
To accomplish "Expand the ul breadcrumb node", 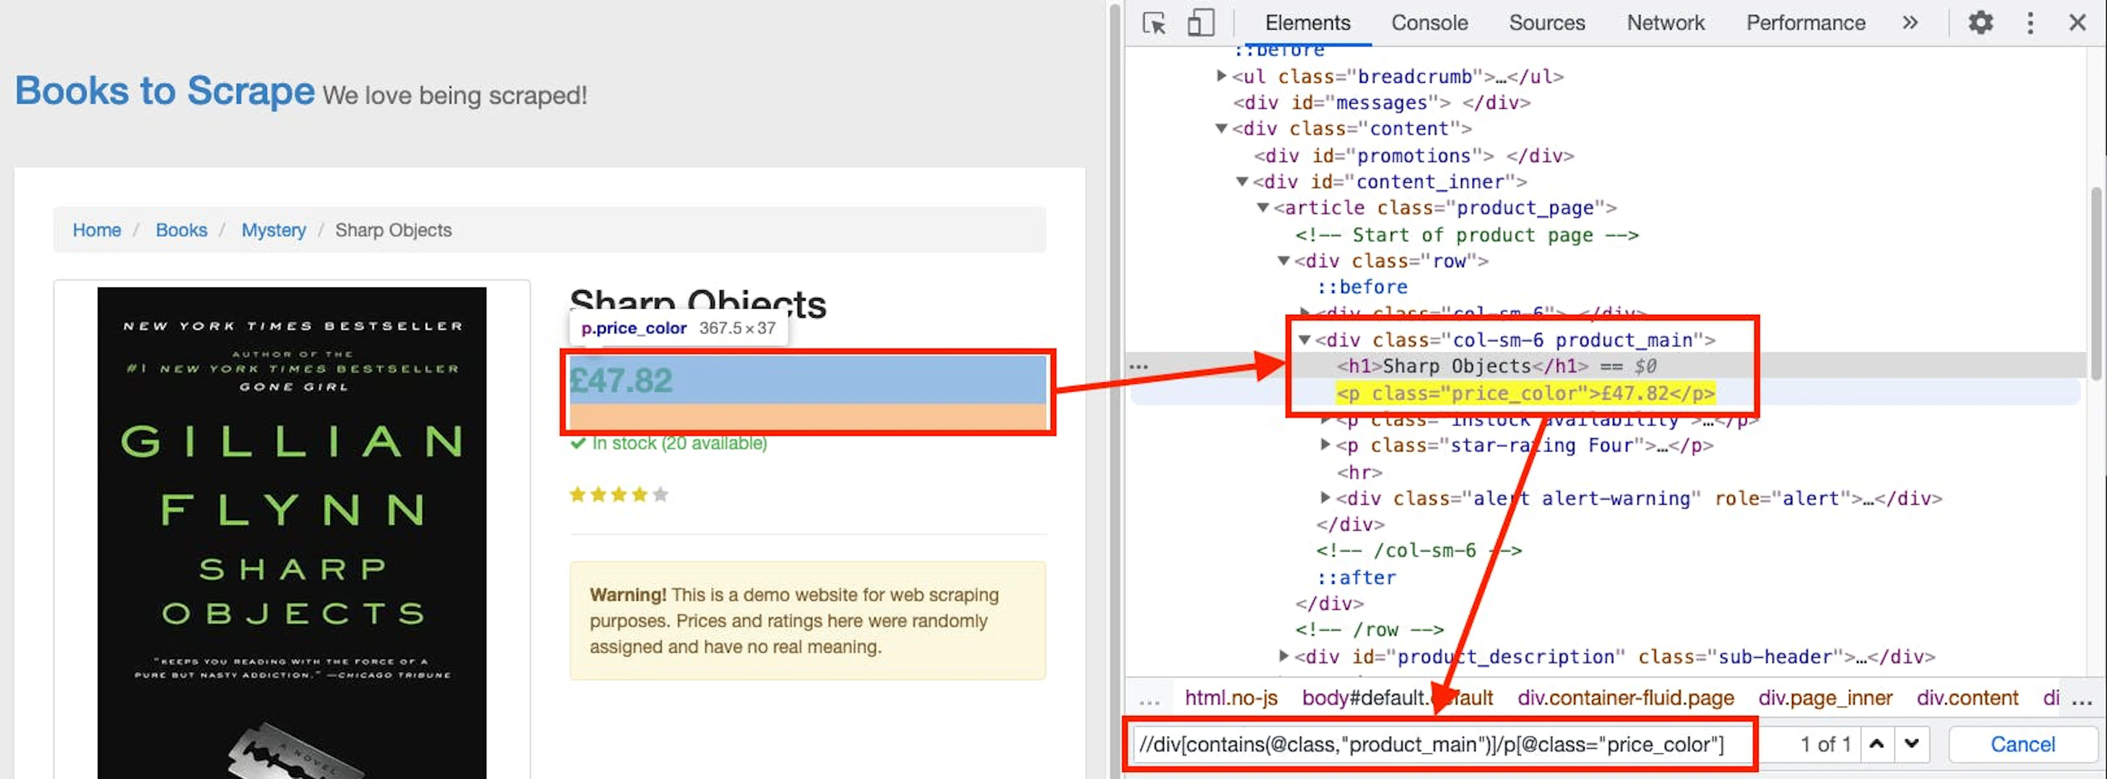I will pyautogui.click(x=1221, y=76).
